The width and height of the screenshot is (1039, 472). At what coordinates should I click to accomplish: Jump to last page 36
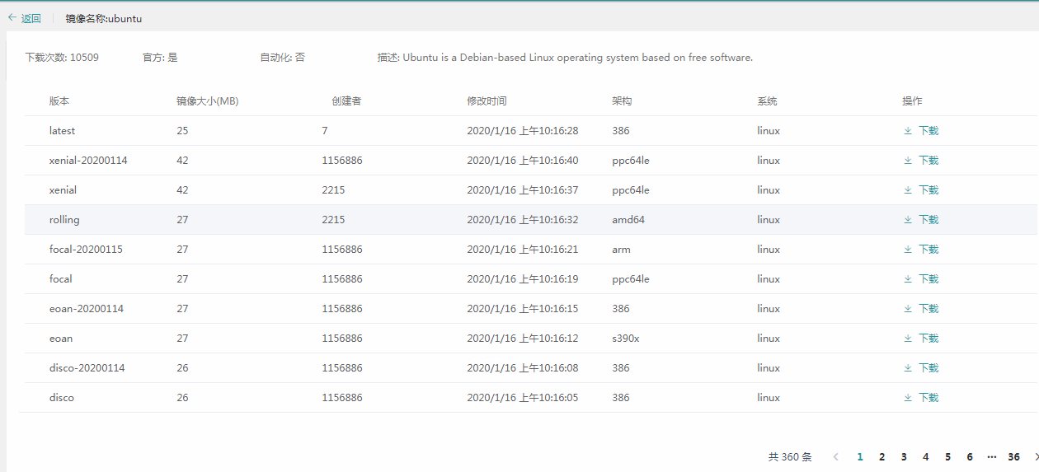coord(1013,456)
